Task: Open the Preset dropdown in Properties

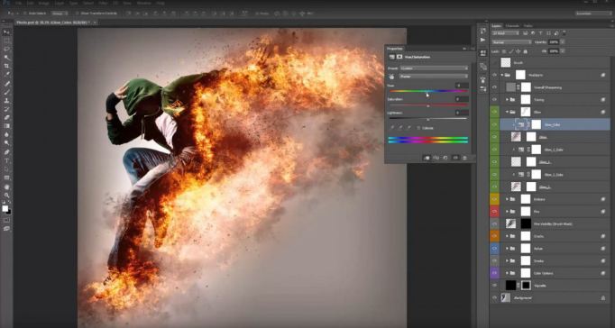Action: click(434, 68)
